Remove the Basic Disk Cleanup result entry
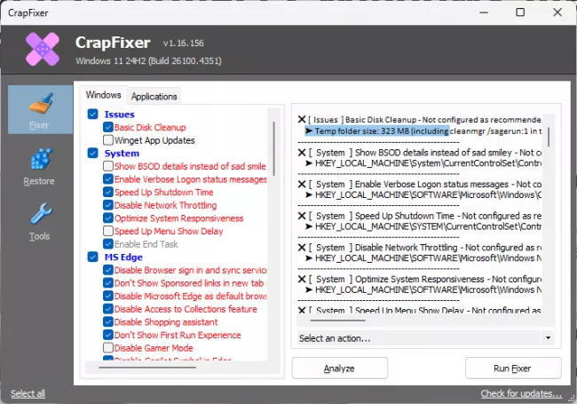The image size is (577, 404). pos(302,119)
